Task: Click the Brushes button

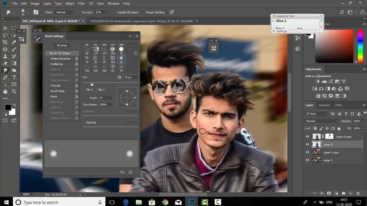Action: pyautogui.click(x=62, y=45)
